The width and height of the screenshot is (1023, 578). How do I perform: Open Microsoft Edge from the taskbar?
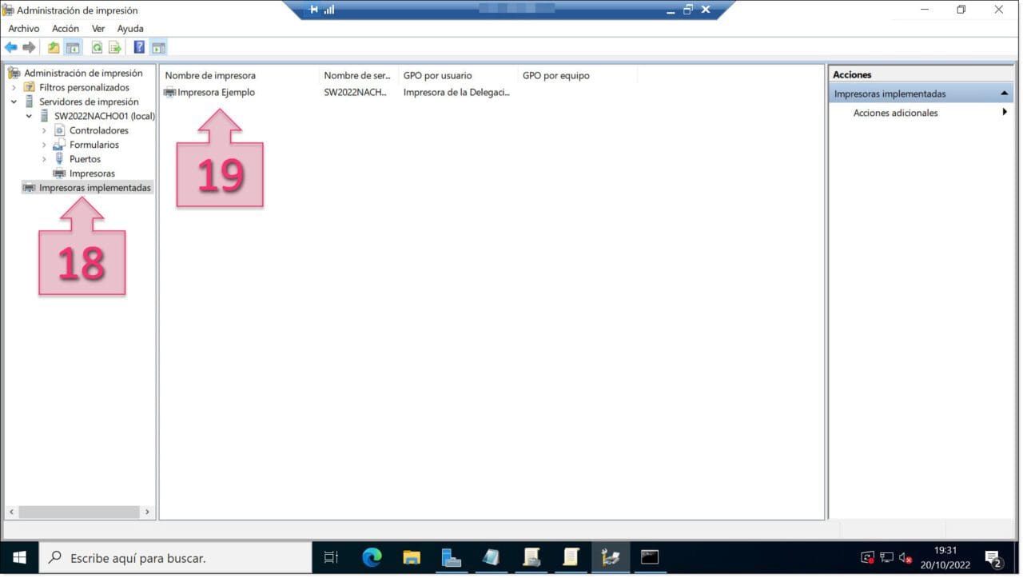pyautogui.click(x=372, y=557)
